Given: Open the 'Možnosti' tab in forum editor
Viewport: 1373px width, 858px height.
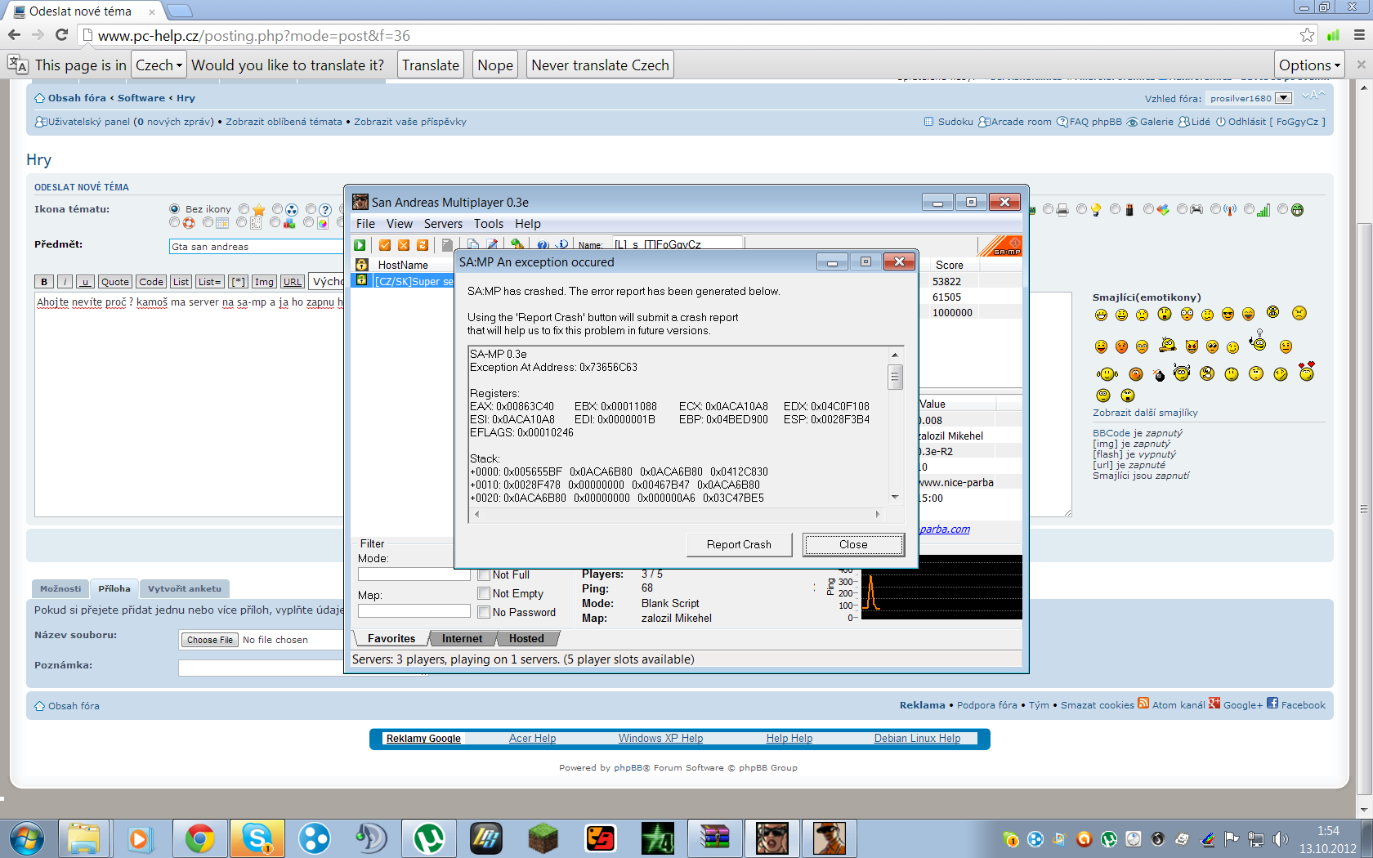Looking at the screenshot, I should [60, 588].
